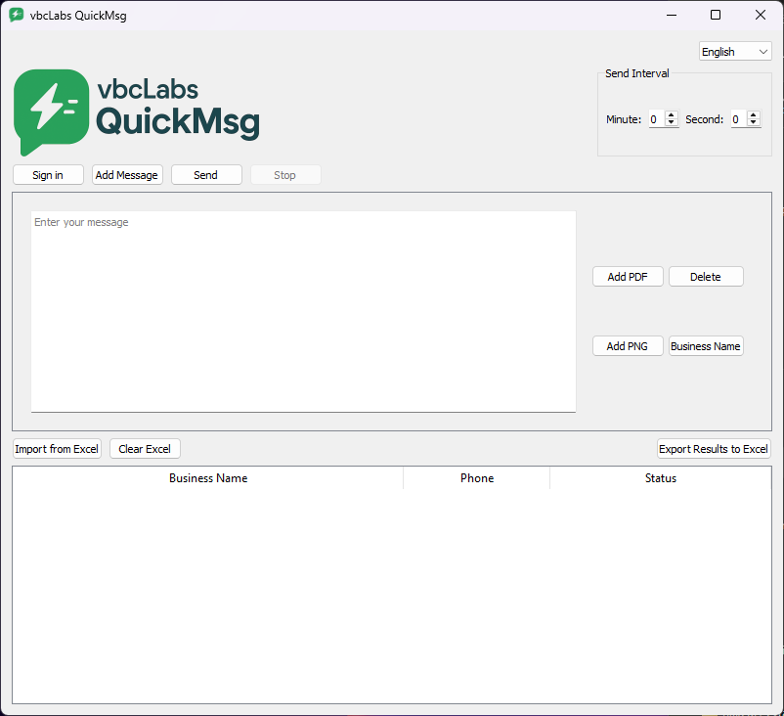This screenshot has height=716, width=784.
Task: Sort by the Business Name column header
Action: 208,478
